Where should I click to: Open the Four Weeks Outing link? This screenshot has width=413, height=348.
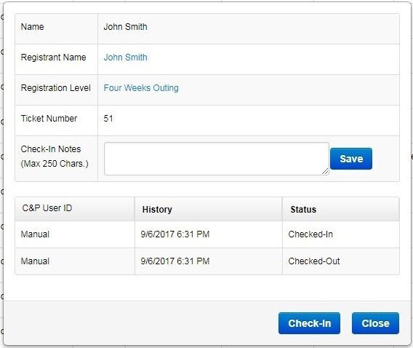[141, 88]
